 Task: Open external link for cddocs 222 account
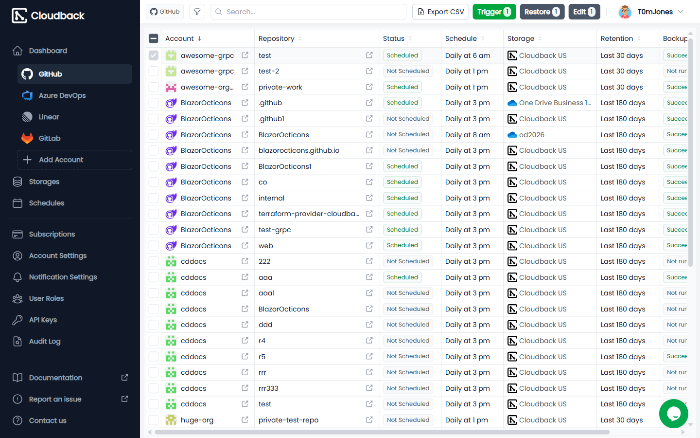(245, 261)
